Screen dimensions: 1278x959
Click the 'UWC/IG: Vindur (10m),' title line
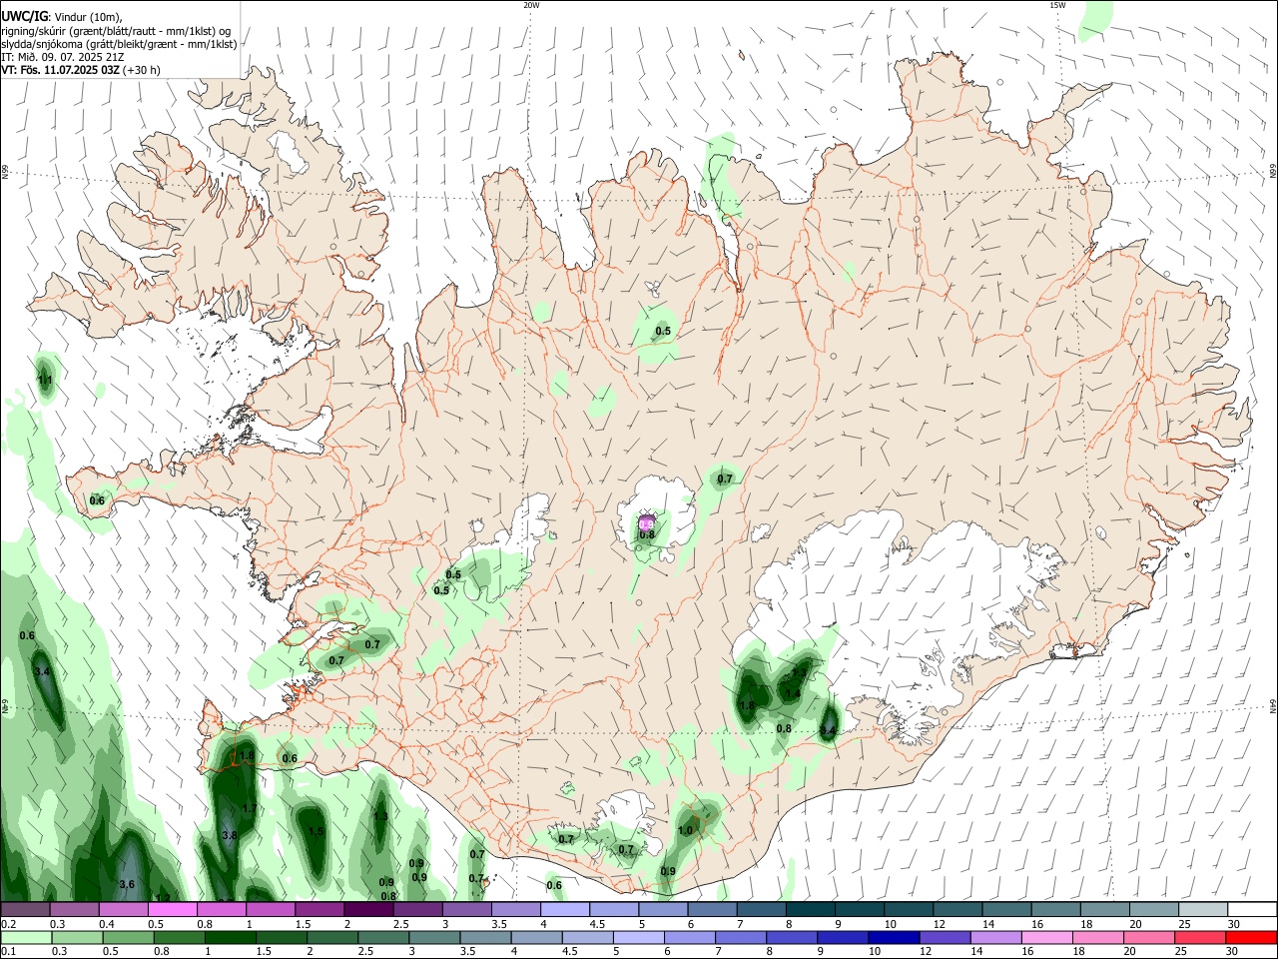tap(62, 17)
